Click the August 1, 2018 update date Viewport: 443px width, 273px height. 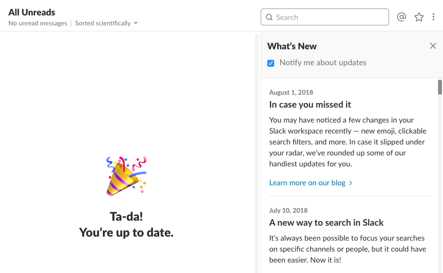[x=291, y=92]
